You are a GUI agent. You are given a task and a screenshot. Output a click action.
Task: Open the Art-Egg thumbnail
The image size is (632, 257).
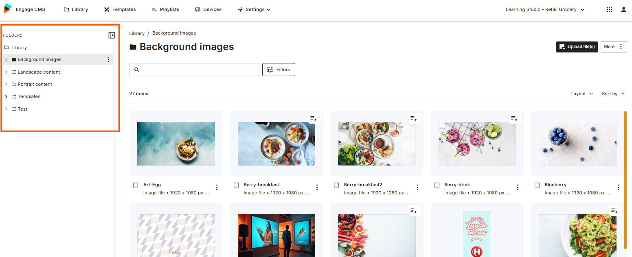(176, 144)
